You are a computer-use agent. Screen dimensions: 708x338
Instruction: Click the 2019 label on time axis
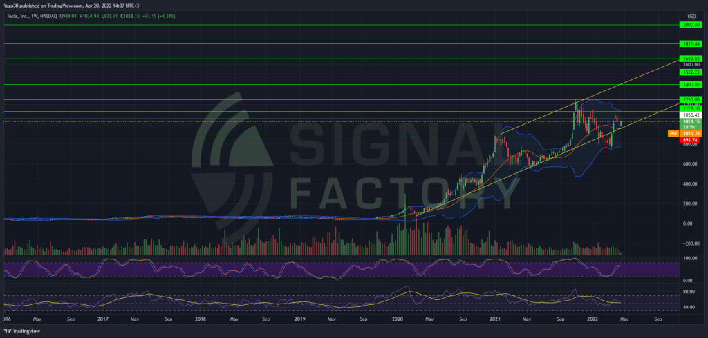click(x=299, y=319)
